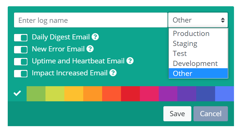Screen dimensions: 242x135
Task: Click the Save button
Action: [x=177, y=114]
